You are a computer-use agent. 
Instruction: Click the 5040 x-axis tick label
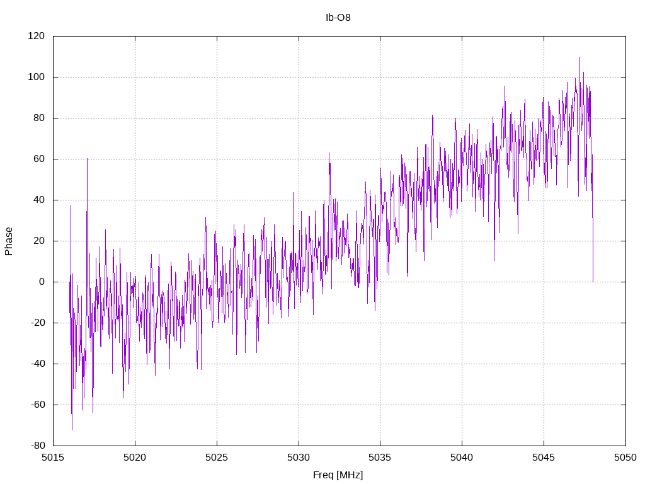click(x=462, y=458)
